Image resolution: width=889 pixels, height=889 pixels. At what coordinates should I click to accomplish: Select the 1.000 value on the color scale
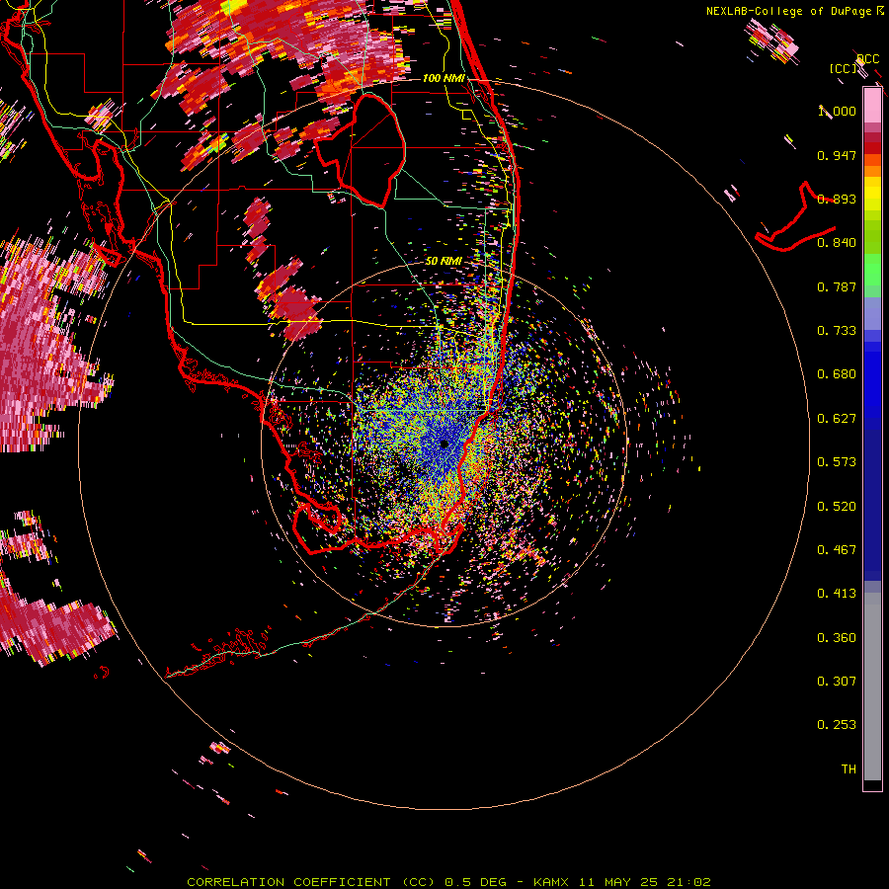click(837, 111)
